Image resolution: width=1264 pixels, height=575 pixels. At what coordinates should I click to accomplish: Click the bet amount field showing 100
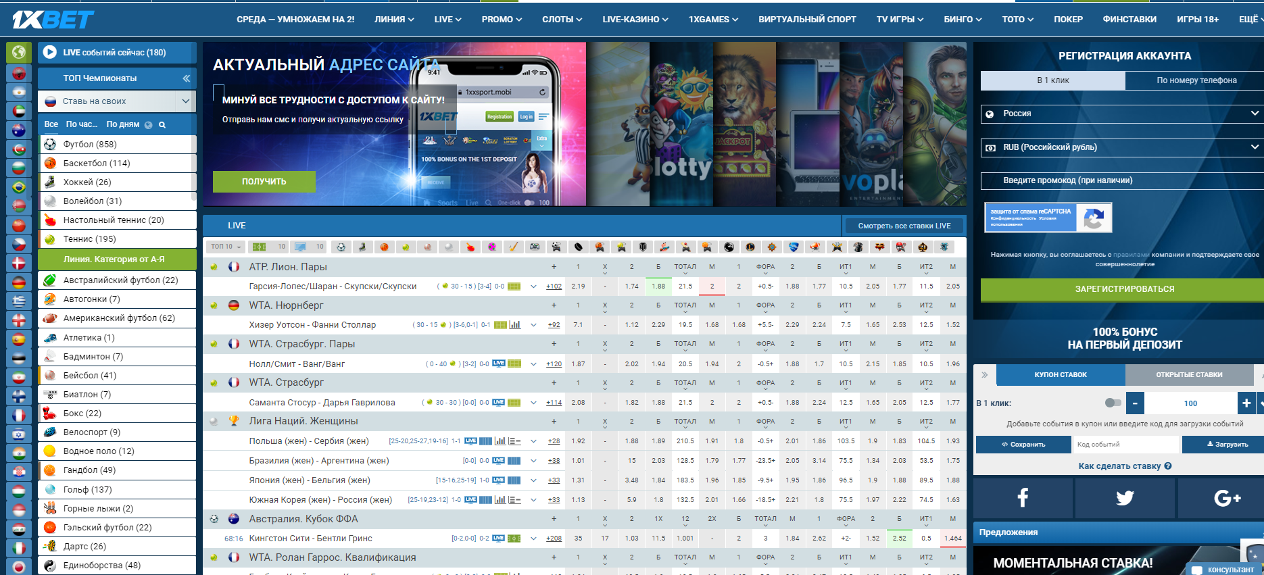pos(1191,403)
